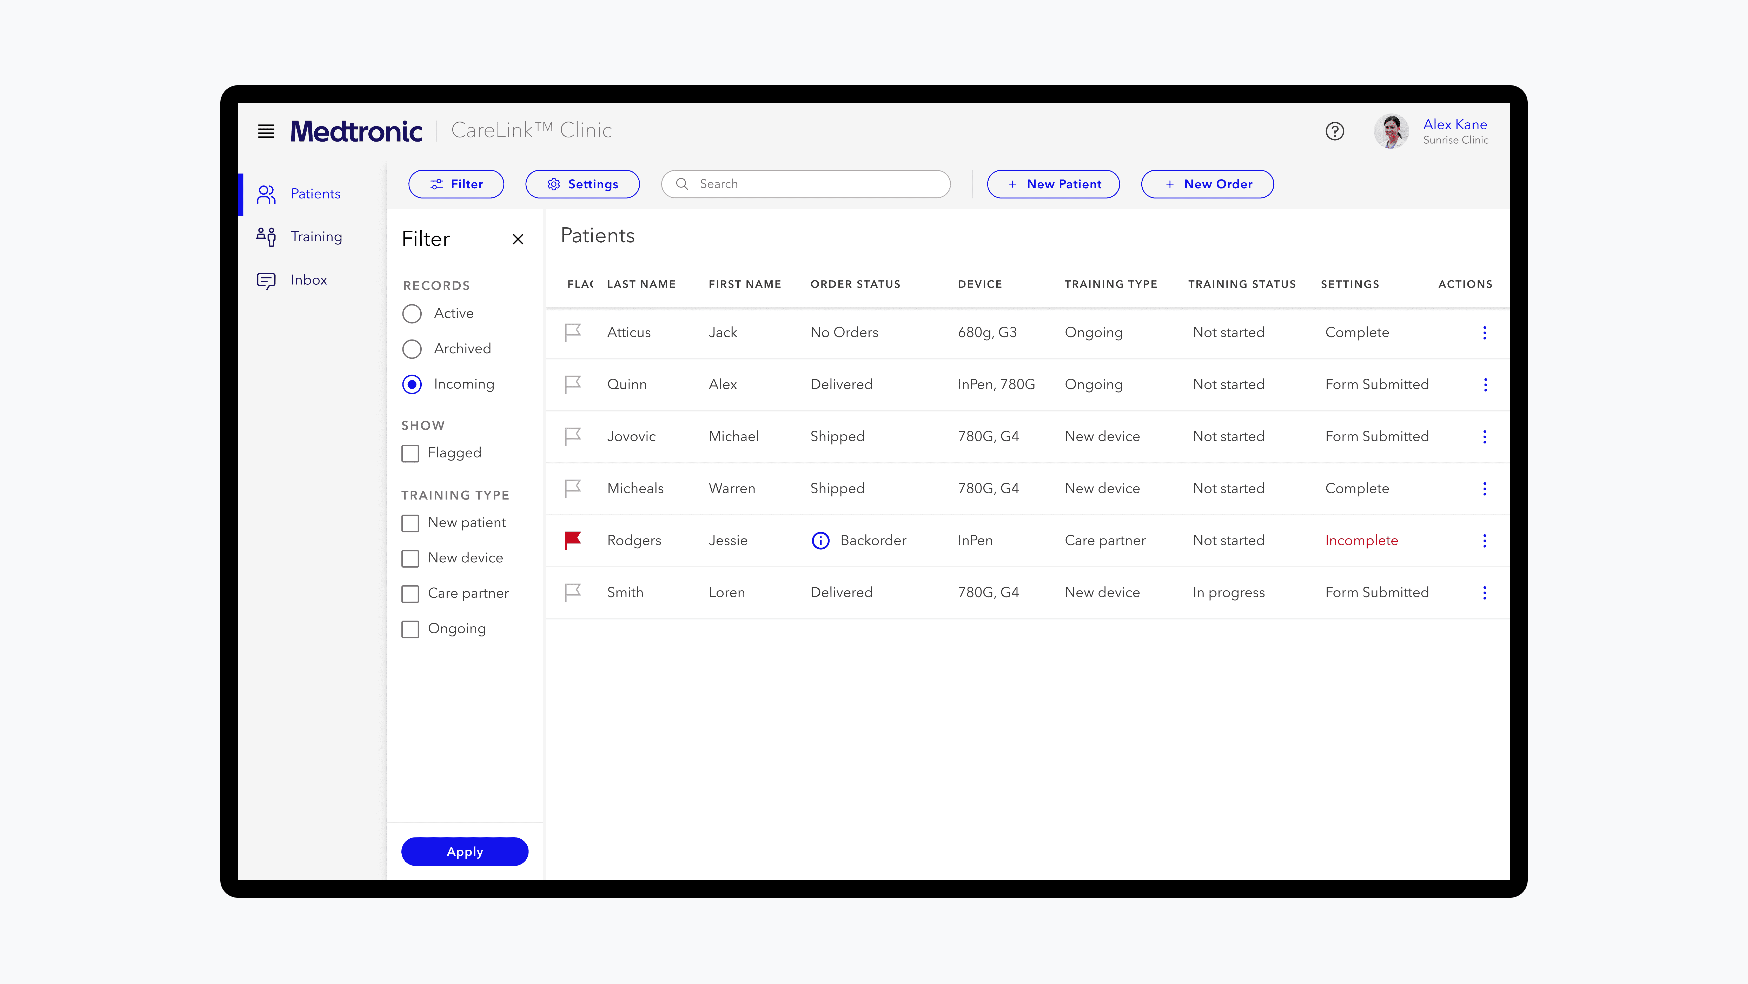The height and width of the screenshot is (984, 1748).
Task: Select the Active records radio button
Action: [x=412, y=314]
